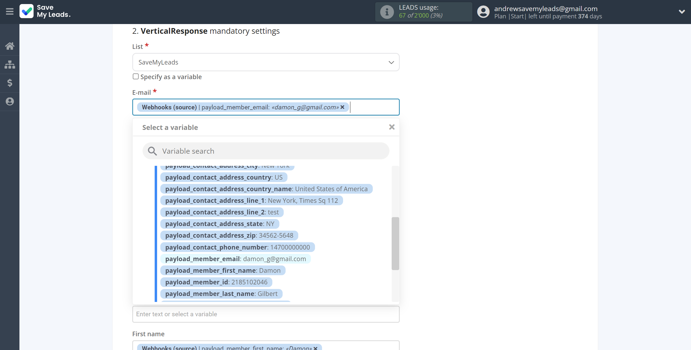Close the Select a variable panel
Screen dimensions: 691x350
tap(392, 127)
